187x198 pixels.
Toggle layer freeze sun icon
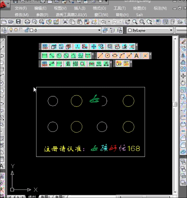(16, 30)
